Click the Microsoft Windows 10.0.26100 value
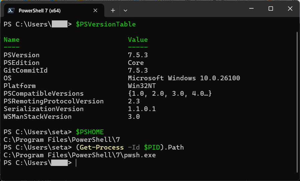 (x=184, y=78)
